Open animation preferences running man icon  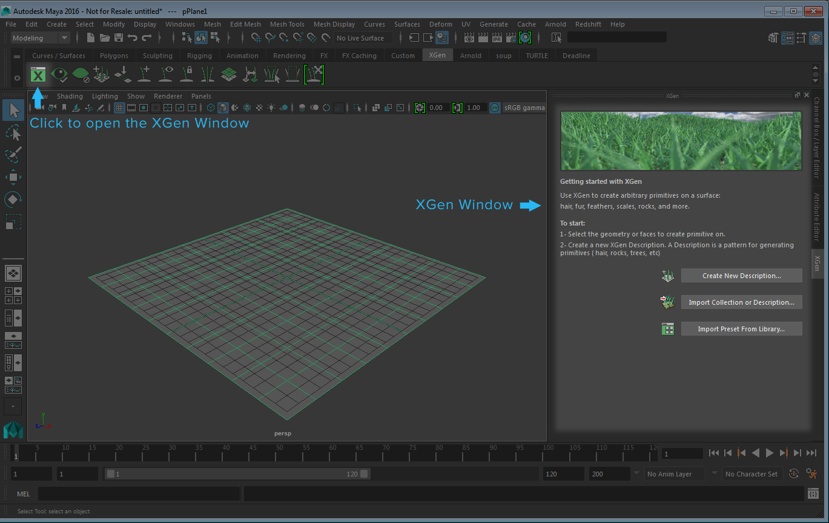pos(811,474)
